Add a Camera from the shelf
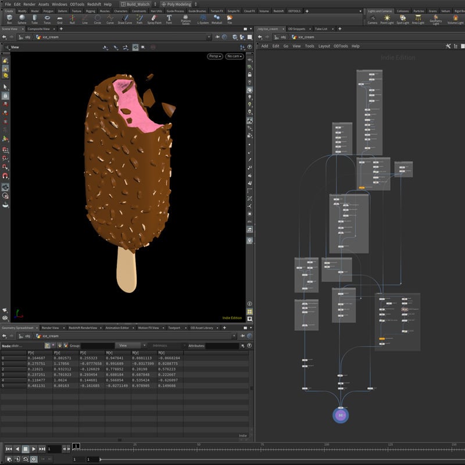This screenshot has width=465, height=465. 373,19
